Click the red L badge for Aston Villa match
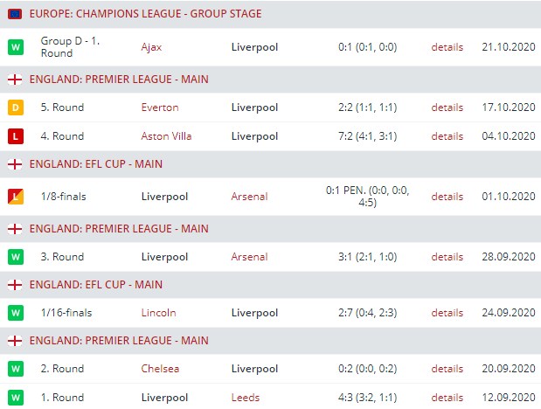541x409 pixels. click(14, 136)
